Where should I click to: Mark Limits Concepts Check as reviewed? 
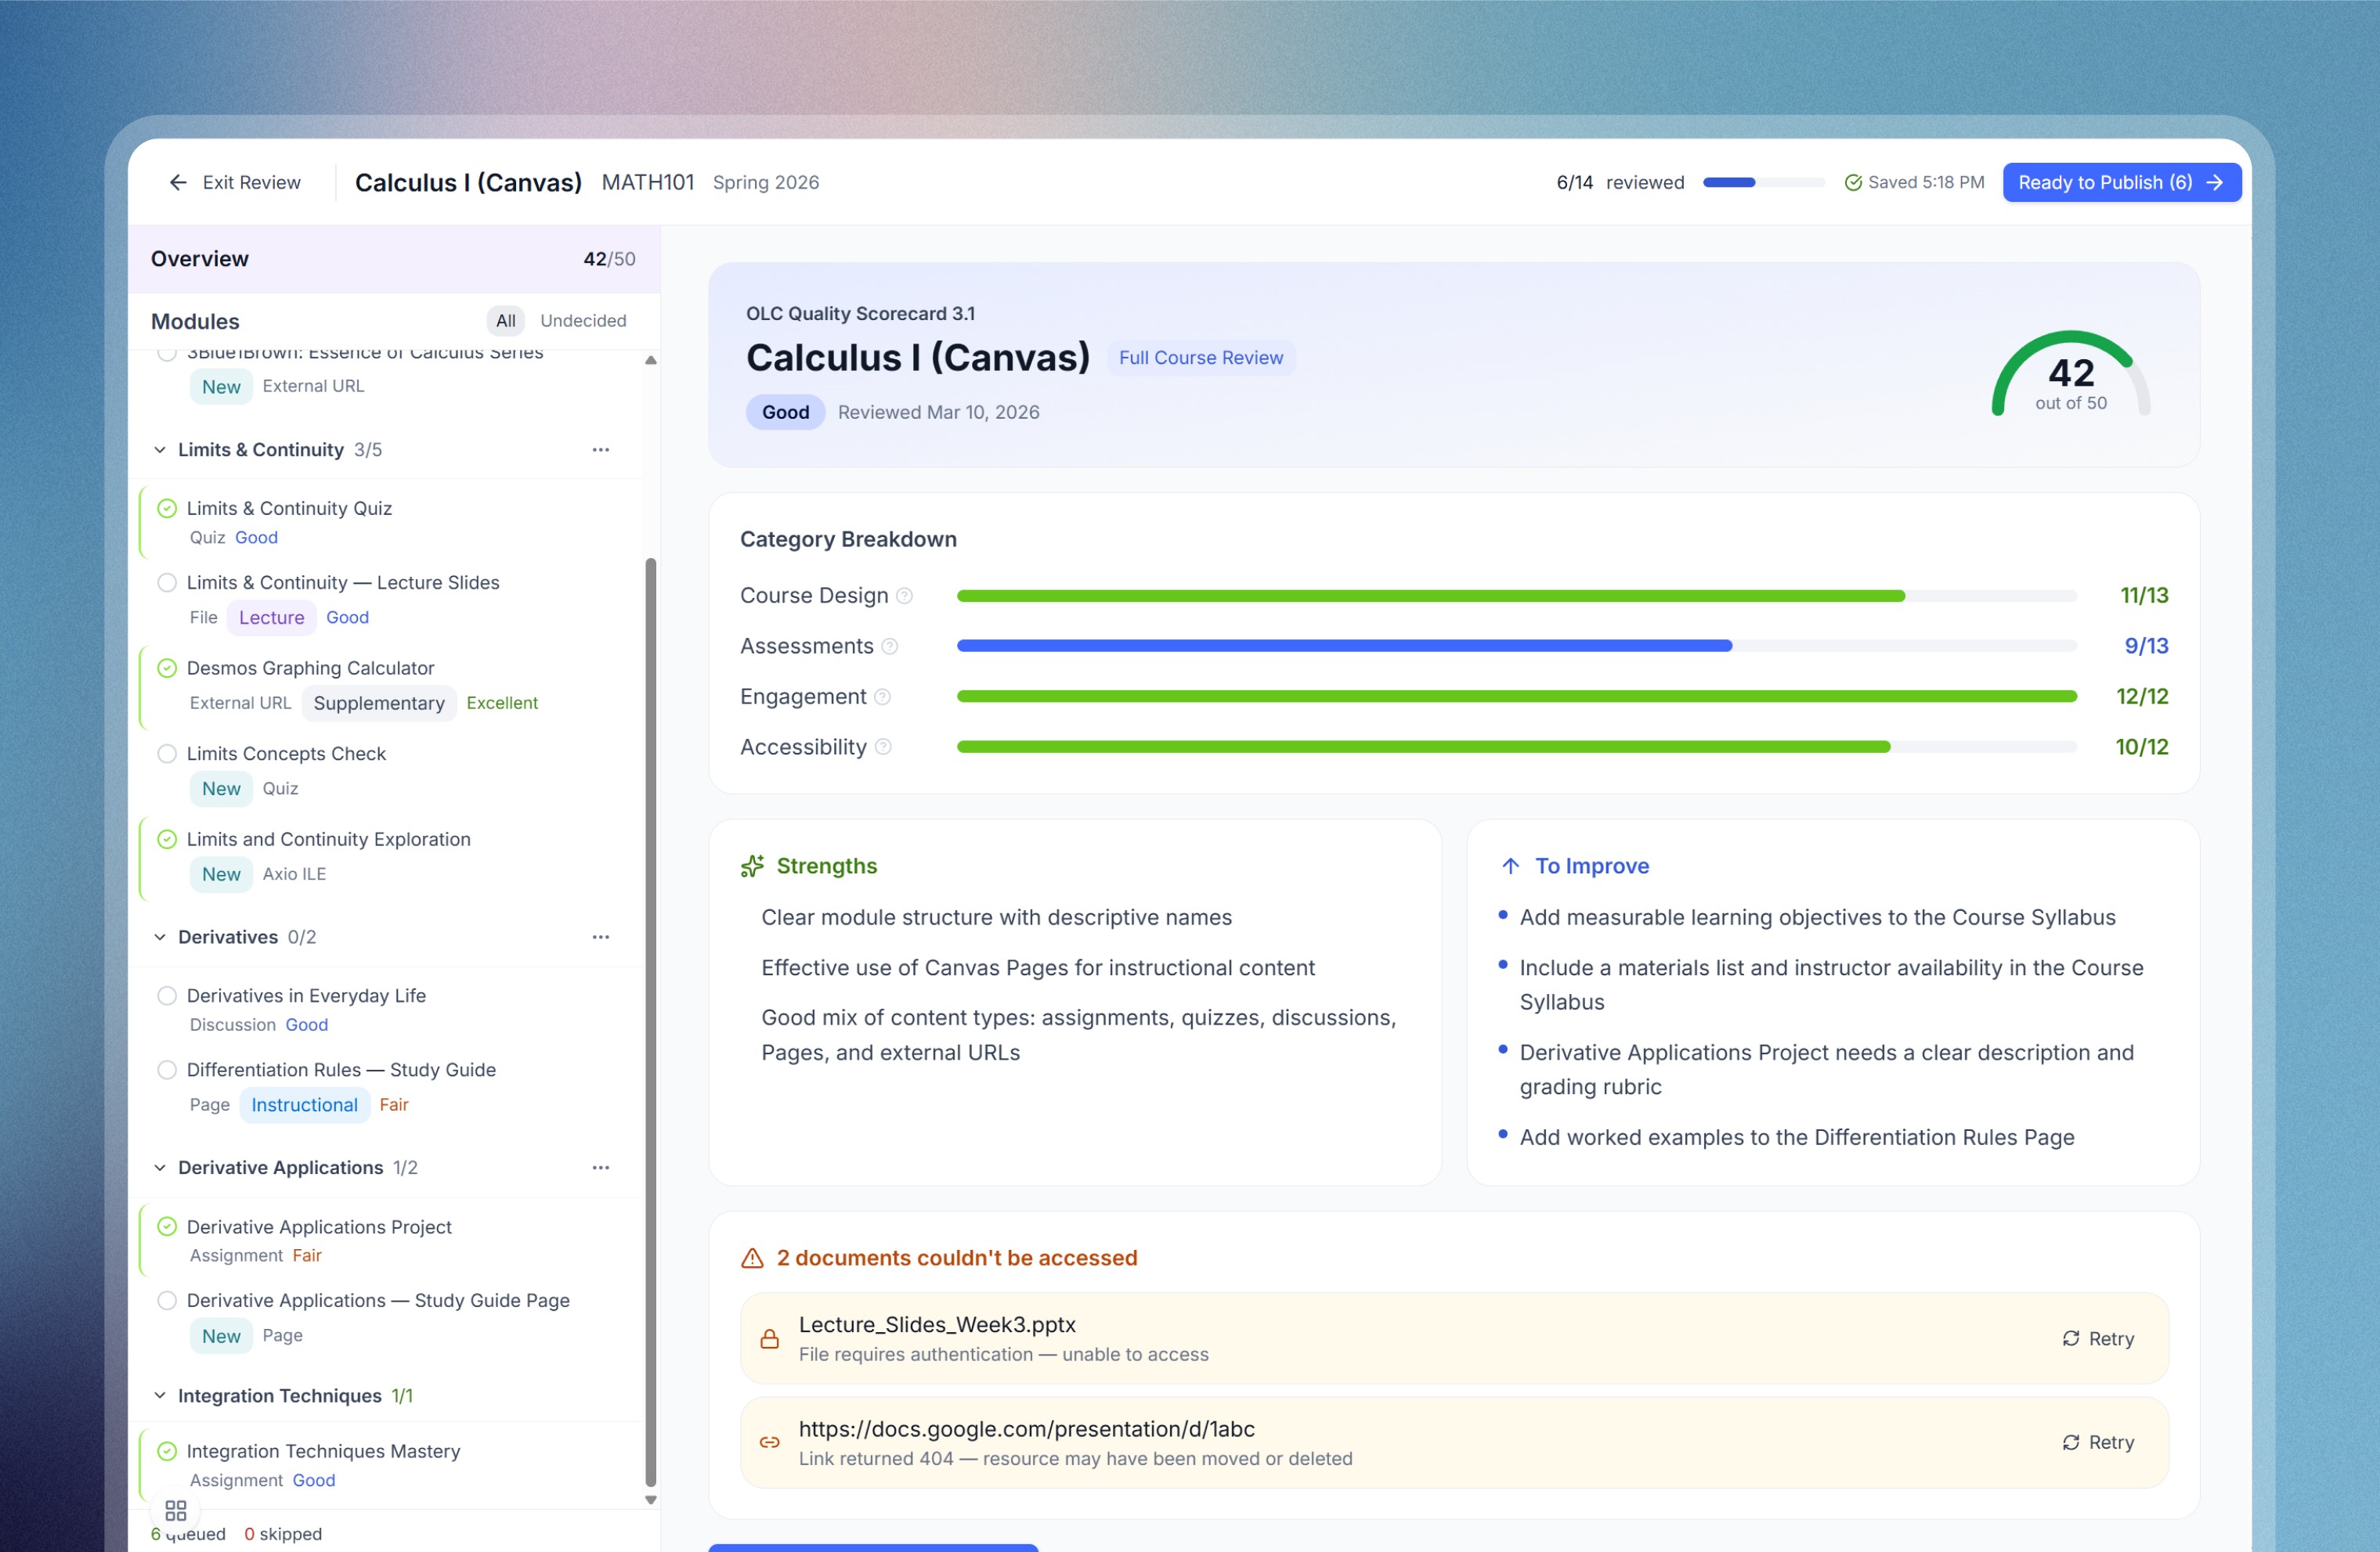(x=167, y=754)
